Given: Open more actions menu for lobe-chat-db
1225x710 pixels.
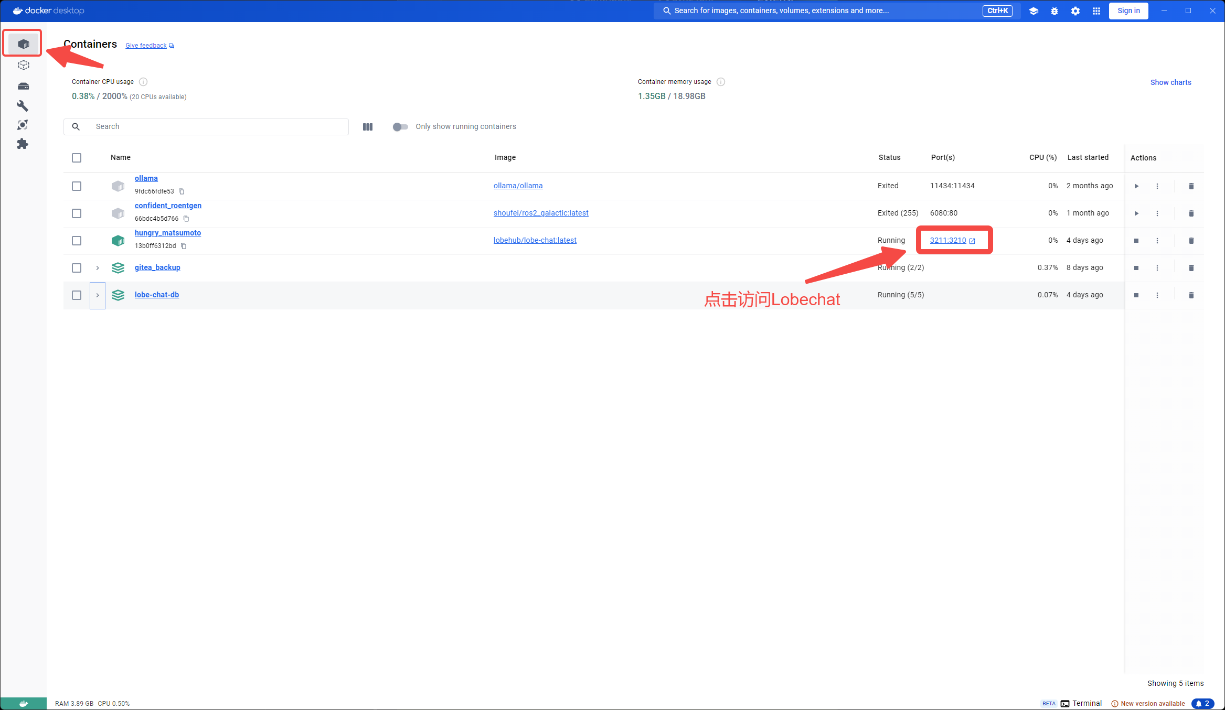Looking at the screenshot, I should click(x=1157, y=295).
